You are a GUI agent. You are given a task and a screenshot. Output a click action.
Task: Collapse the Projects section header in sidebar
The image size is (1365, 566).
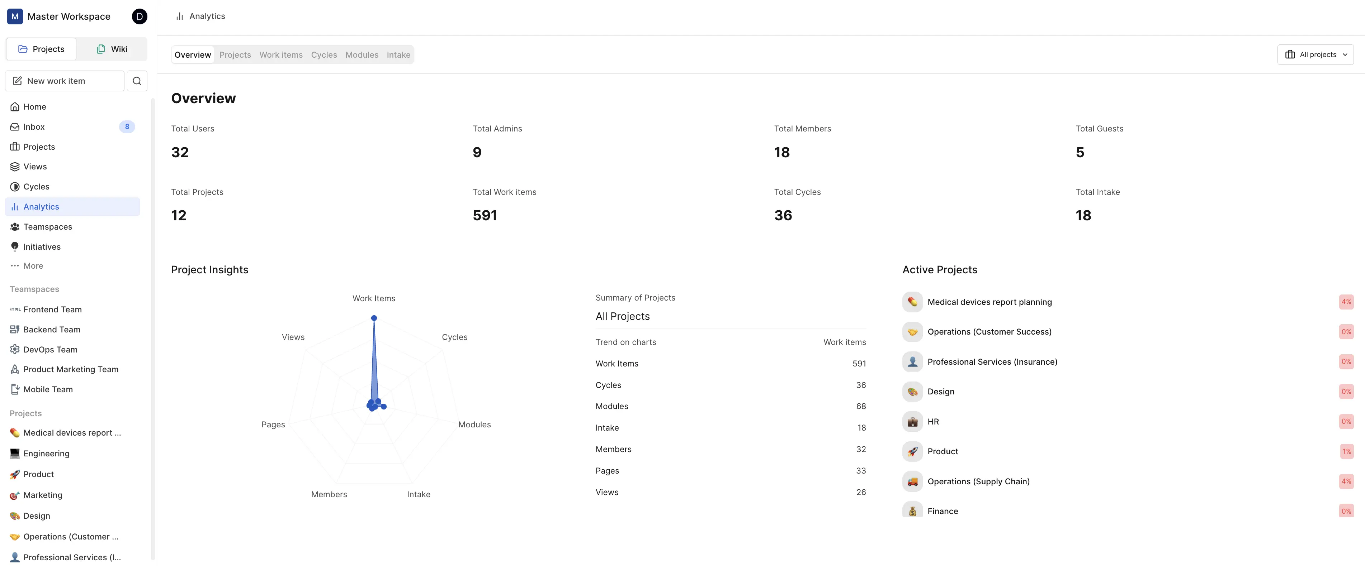[25, 413]
